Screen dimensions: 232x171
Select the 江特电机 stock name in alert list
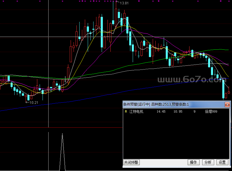tap(136, 111)
